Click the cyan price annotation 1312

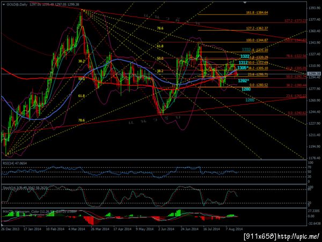tap(243, 63)
